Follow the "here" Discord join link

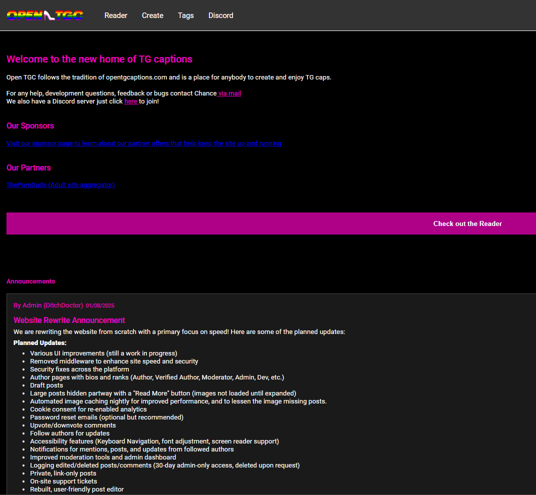(x=131, y=101)
